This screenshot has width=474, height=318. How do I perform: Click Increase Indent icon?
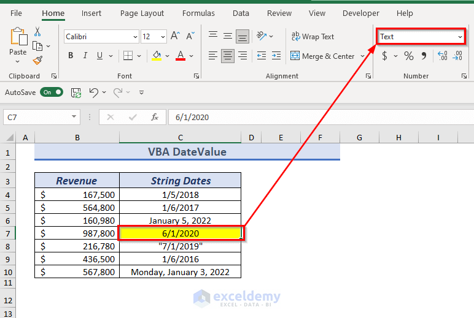coord(276,56)
